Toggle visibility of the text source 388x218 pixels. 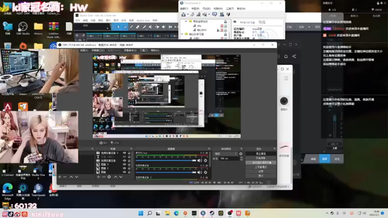124,156
